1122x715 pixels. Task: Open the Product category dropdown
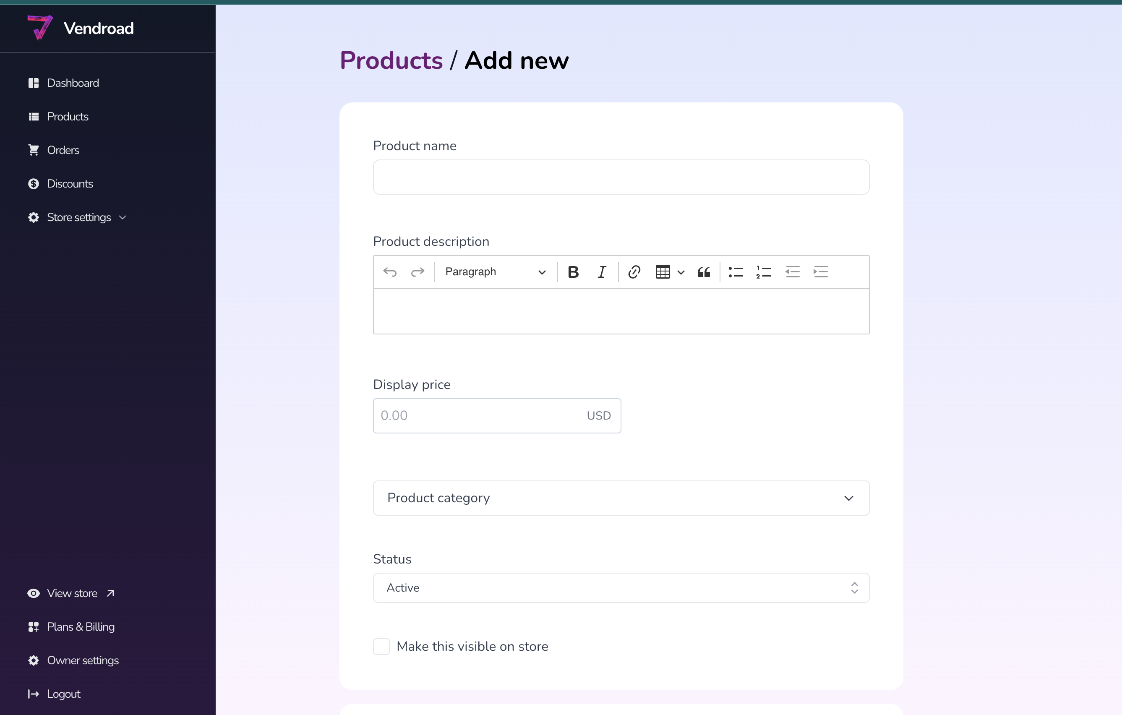pos(621,498)
